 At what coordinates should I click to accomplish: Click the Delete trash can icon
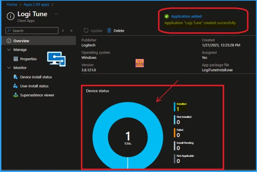point(109,30)
